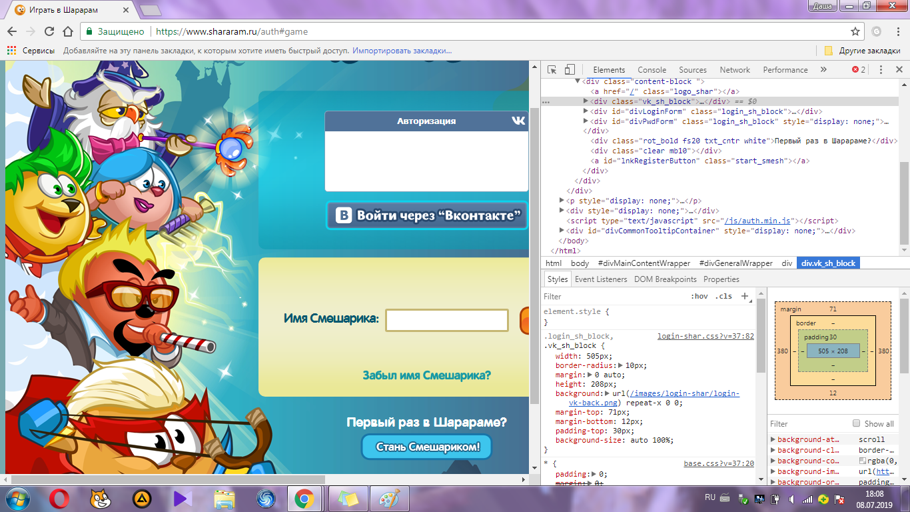Open base.css?v=37:20 source link
Viewport: 910px width, 512px height.
pos(719,463)
